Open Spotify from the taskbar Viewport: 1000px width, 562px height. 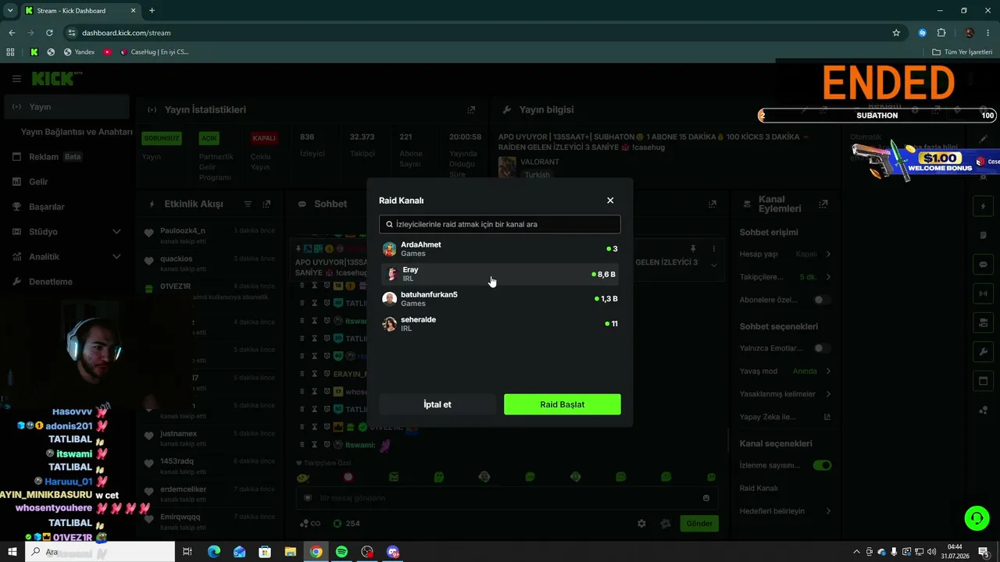(341, 552)
